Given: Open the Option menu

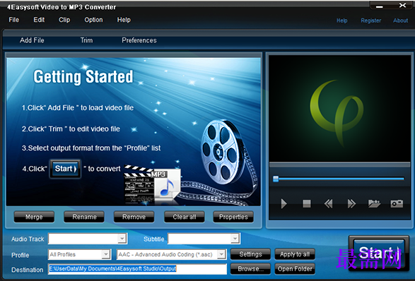Looking at the screenshot, I should (x=93, y=20).
